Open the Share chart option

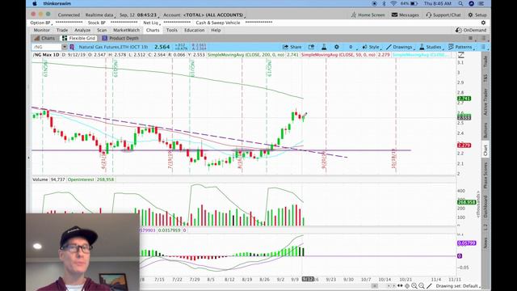(x=292, y=47)
